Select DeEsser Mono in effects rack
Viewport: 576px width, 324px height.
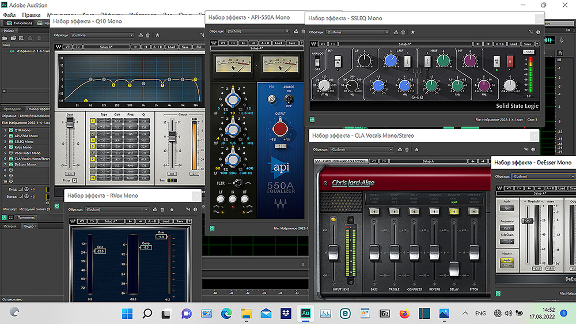pyautogui.click(x=26, y=164)
